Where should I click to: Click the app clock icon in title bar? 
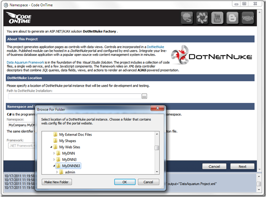tap(6, 5)
